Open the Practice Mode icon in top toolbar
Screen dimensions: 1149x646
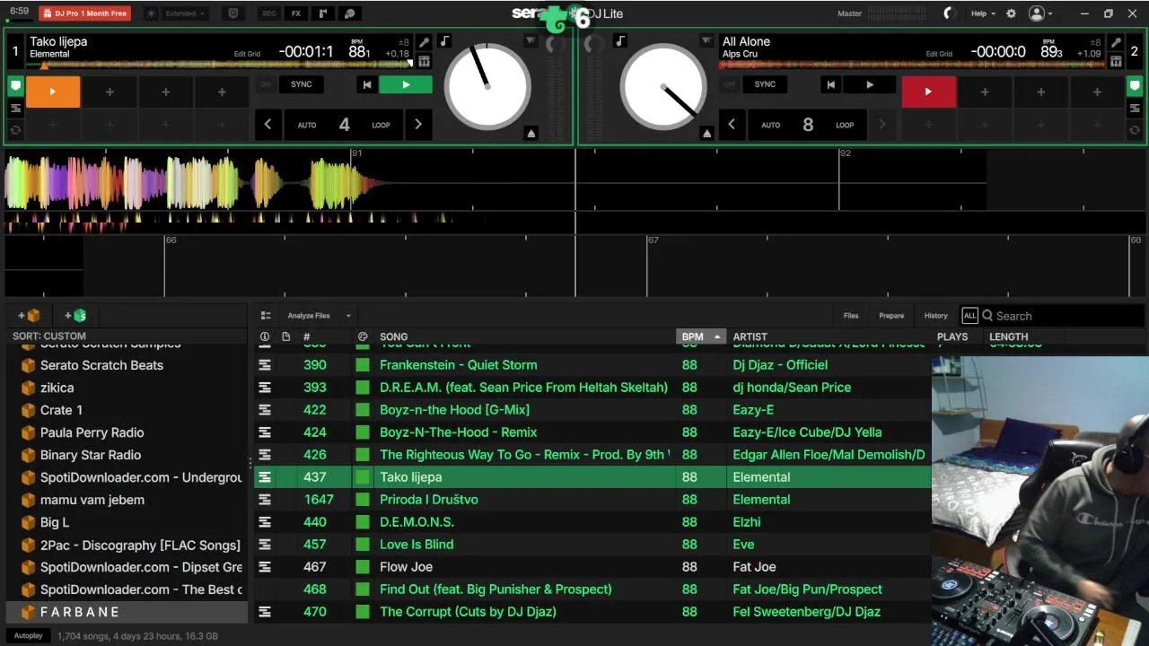click(x=350, y=13)
